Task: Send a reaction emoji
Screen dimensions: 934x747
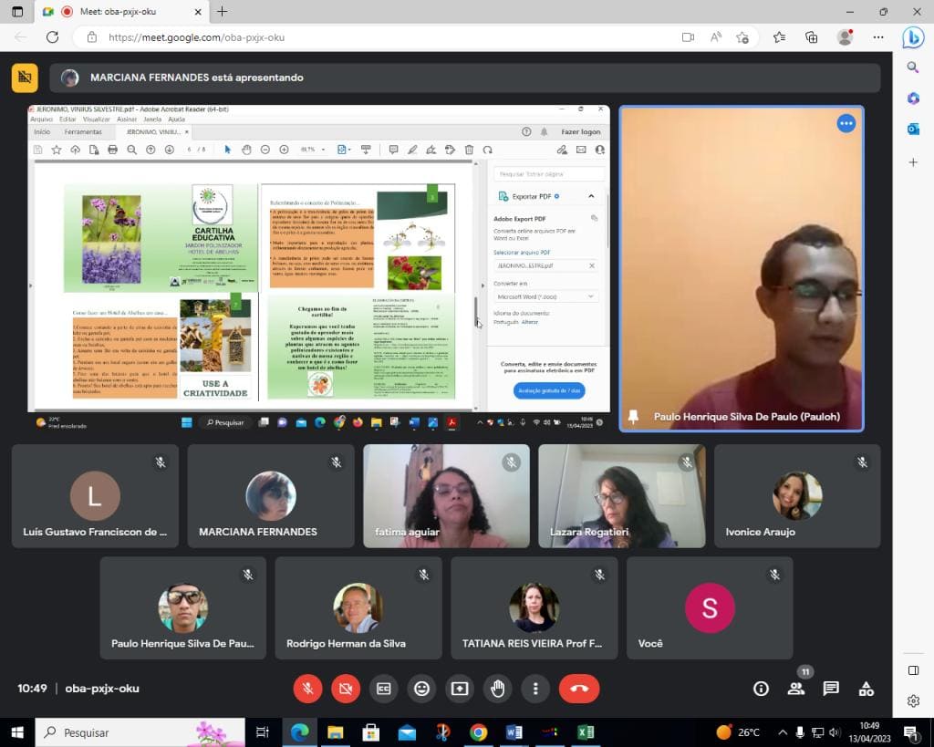Action: 421,689
